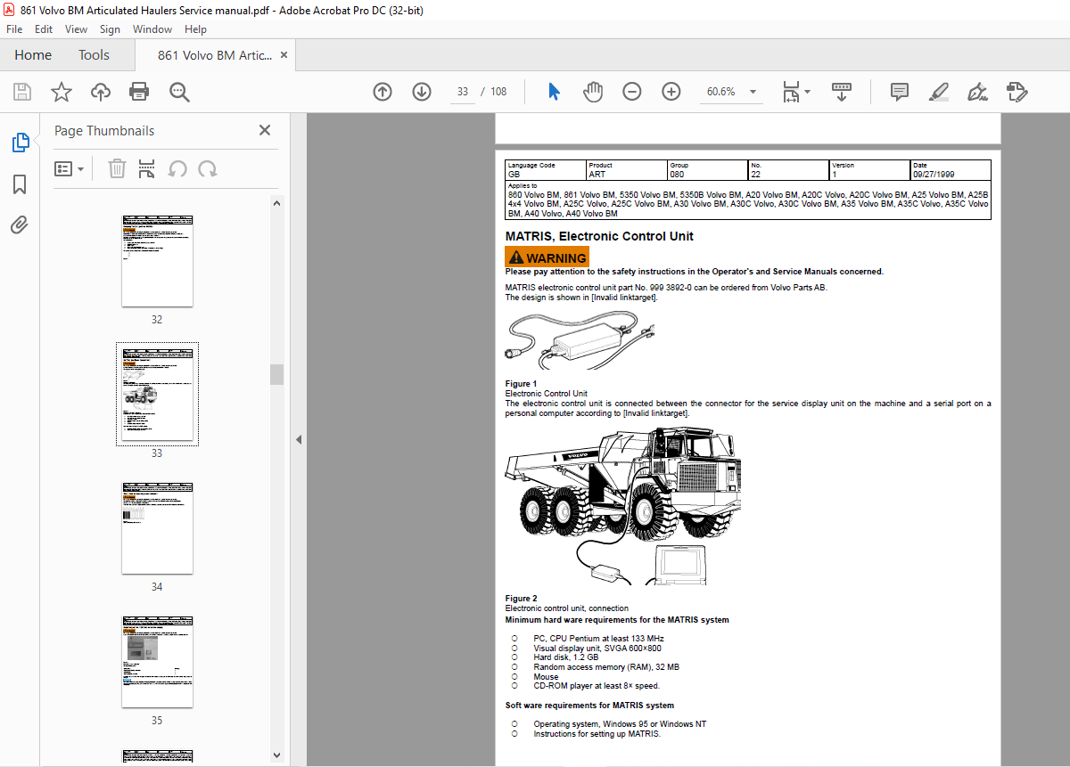Viewport: 1070px width, 767px height.
Task: Open the Sign menu
Action: [x=110, y=29]
